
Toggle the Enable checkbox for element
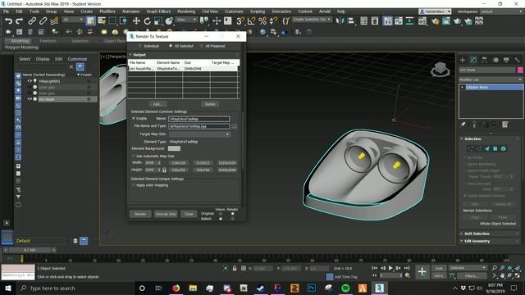click(x=134, y=118)
